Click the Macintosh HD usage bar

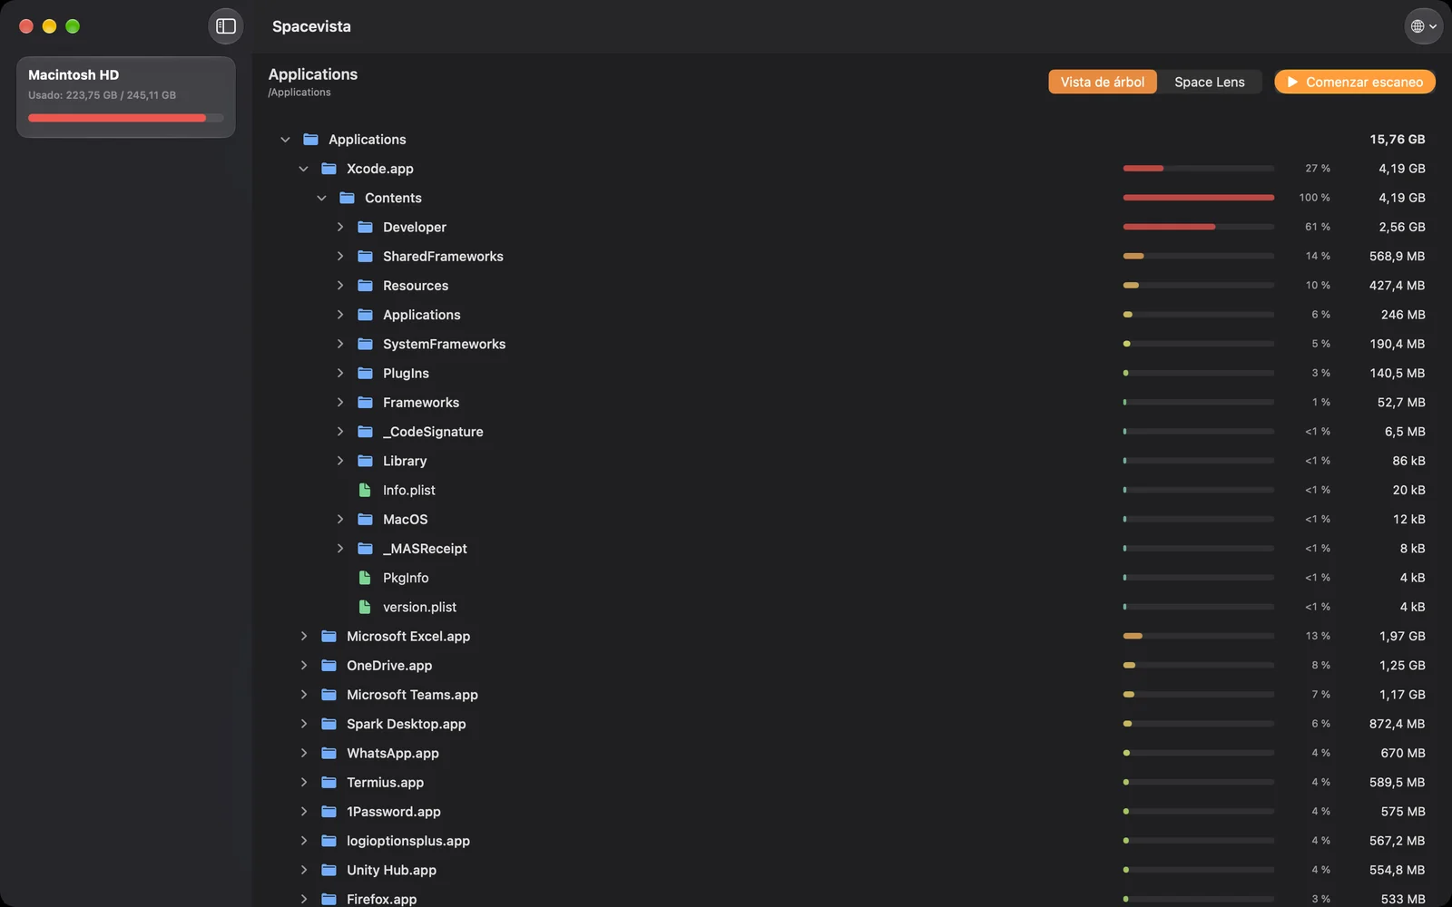click(125, 118)
